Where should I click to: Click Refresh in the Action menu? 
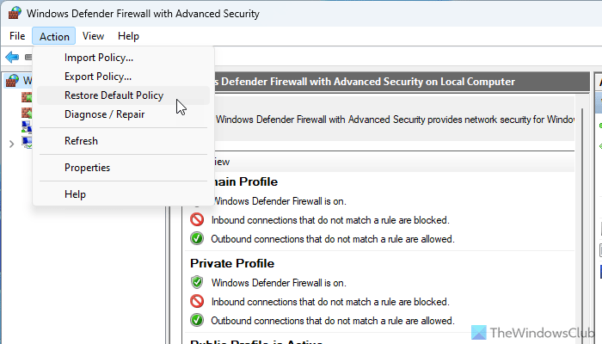(81, 141)
